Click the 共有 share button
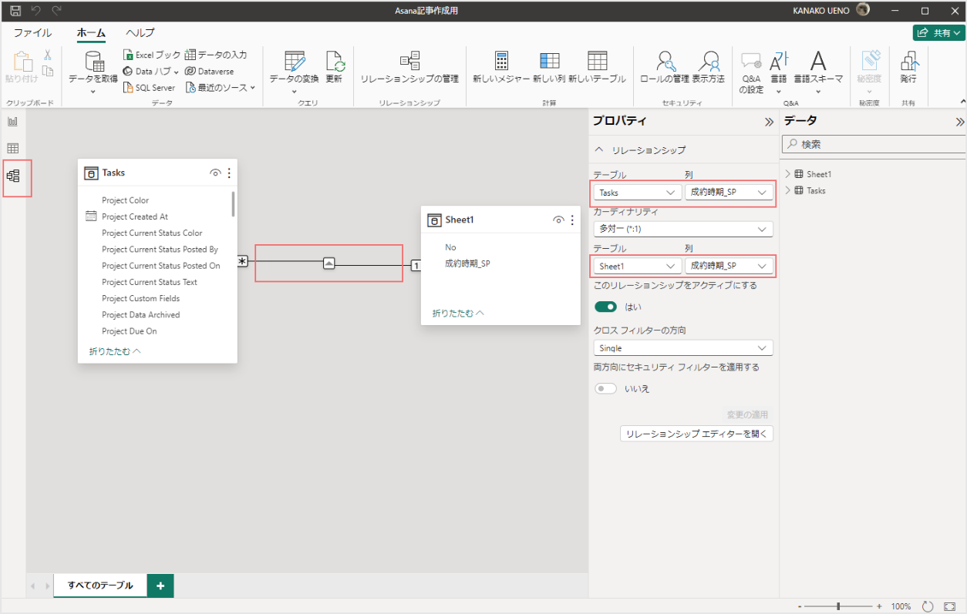 [x=938, y=33]
